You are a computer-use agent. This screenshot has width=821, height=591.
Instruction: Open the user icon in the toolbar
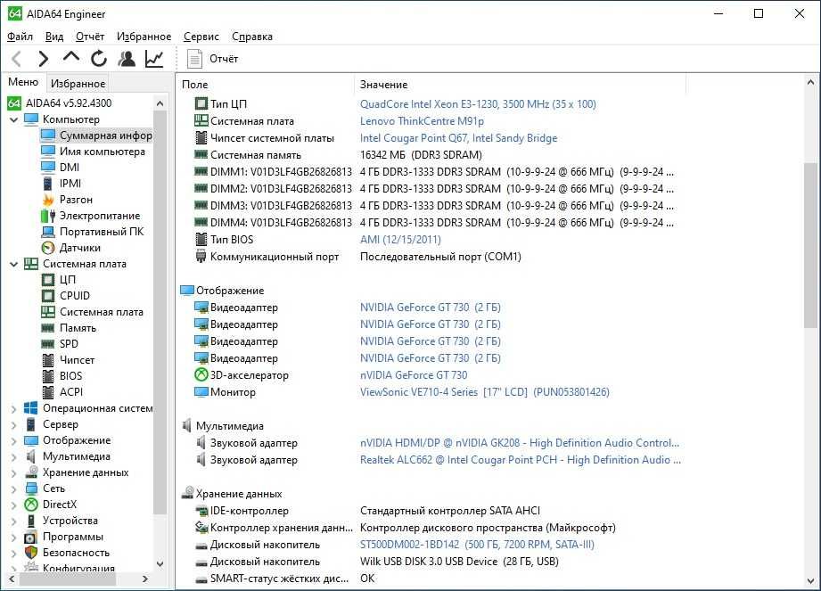pyautogui.click(x=127, y=59)
